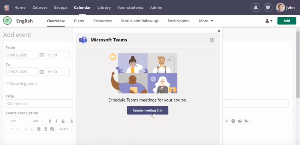300x145 pixels.
Task: Click the paste as plain text icon
Action: click(46, 129)
